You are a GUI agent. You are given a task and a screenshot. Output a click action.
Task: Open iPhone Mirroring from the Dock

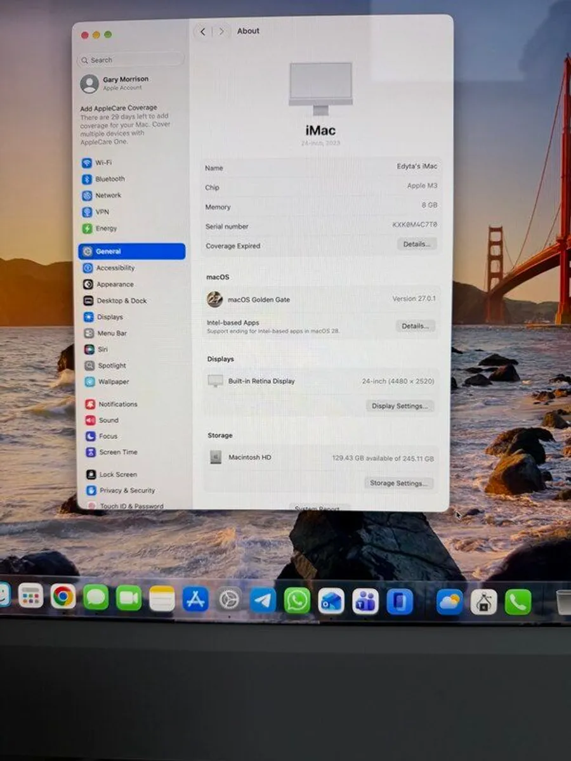pyautogui.click(x=400, y=602)
